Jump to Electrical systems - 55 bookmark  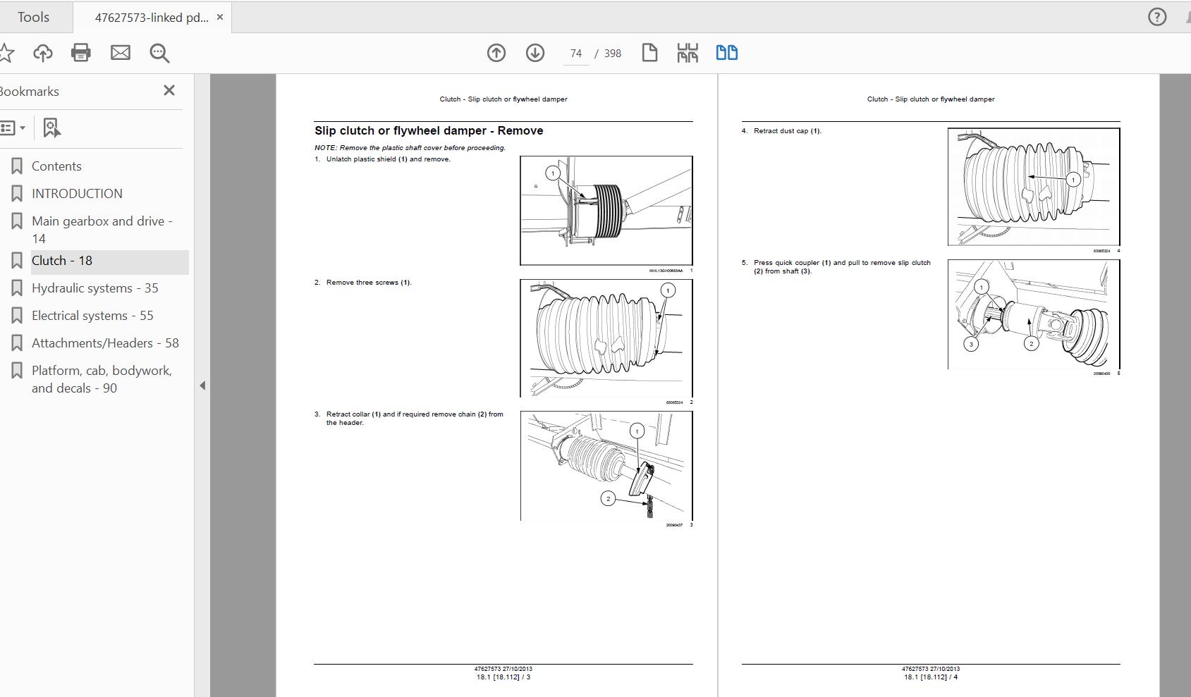pos(92,316)
